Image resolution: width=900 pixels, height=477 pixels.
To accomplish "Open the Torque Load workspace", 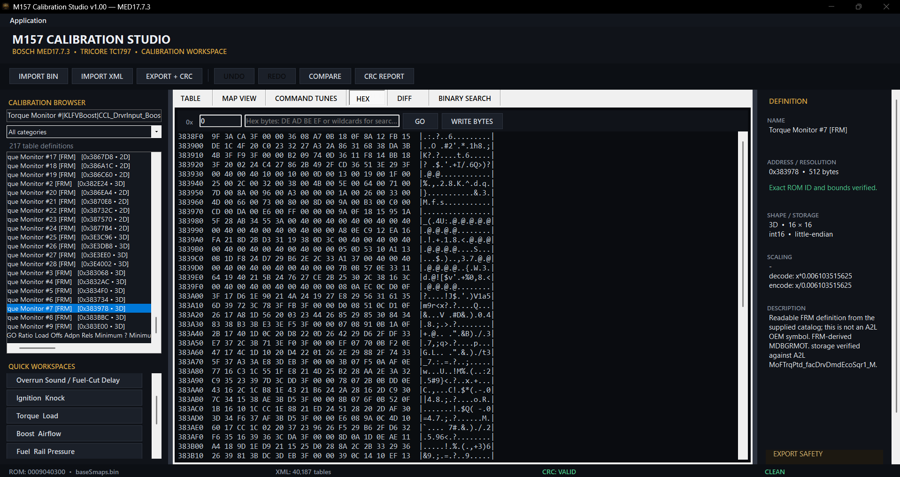I will tap(74, 416).
